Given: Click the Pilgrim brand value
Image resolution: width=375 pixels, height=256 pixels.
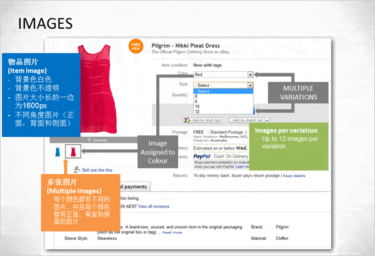Looking at the screenshot, I should click(x=282, y=227).
